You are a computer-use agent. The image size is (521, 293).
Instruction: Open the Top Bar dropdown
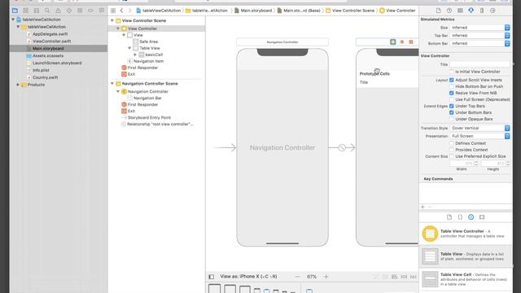(x=479, y=36)
